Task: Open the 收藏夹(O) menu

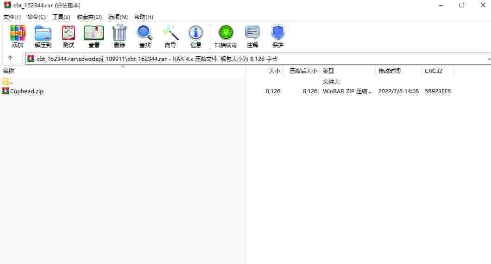Action: 89,17
